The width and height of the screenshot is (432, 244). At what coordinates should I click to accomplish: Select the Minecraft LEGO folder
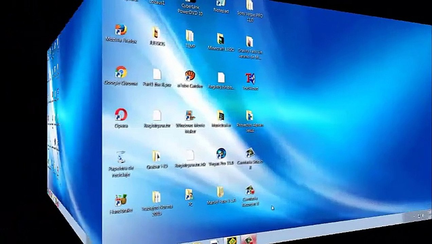tap(220, 39)
